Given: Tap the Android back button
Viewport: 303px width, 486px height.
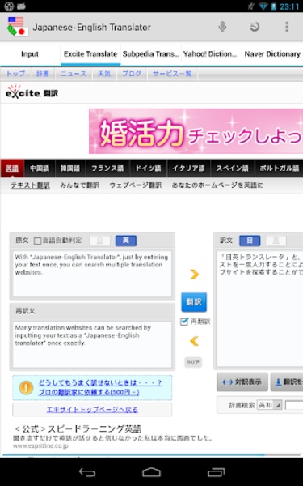Looking at the screenshot, I should click(x=87, y=472).
